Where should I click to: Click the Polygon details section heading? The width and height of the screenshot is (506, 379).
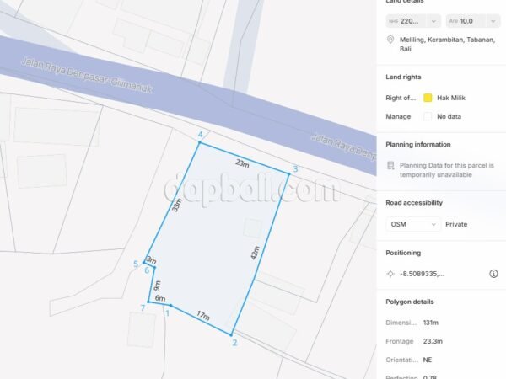[x=410, y=302]
